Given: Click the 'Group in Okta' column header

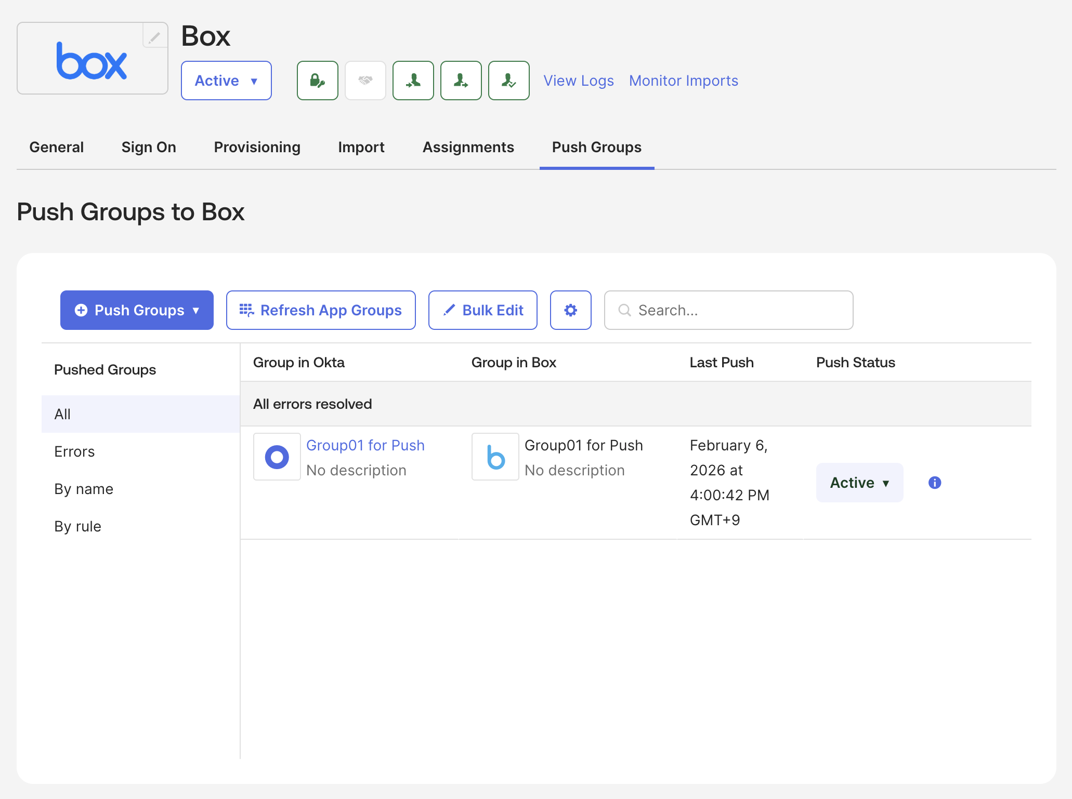Looking at the screenshot, I should 299,363.
